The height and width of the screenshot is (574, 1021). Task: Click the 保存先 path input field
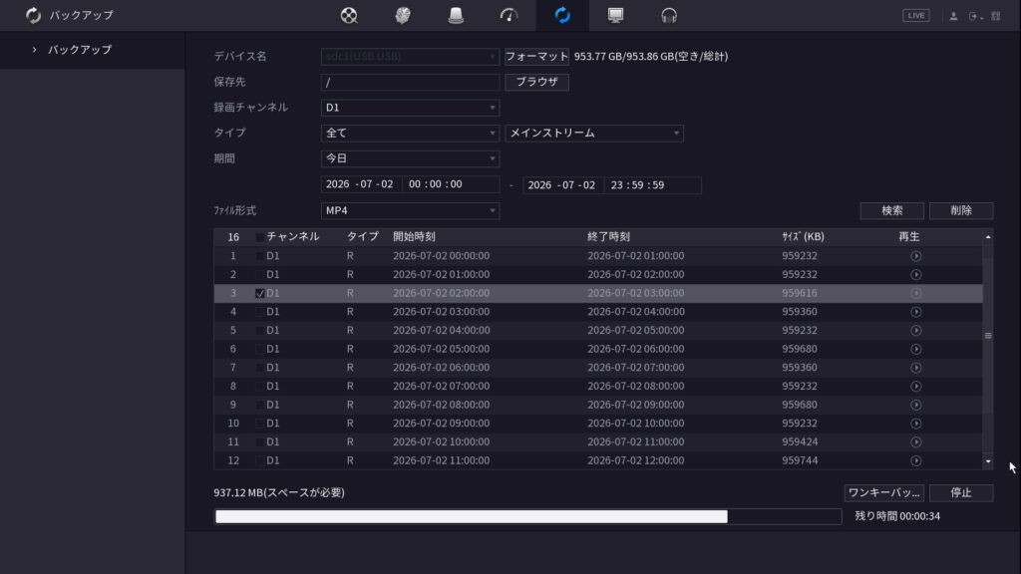point(410,82)
